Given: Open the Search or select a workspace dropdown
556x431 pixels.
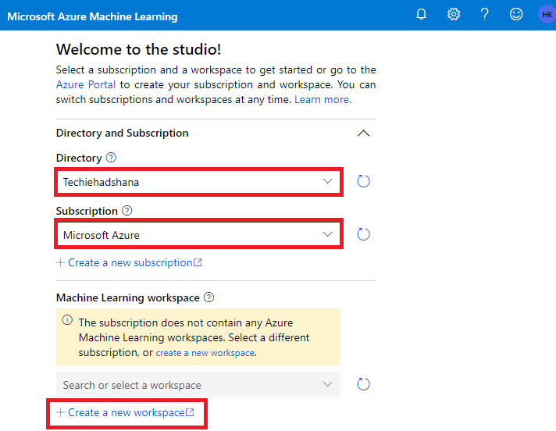Looking at the screenshot, I should coord(198,385).
